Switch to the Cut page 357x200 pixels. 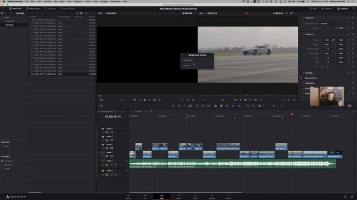[145, 197]
